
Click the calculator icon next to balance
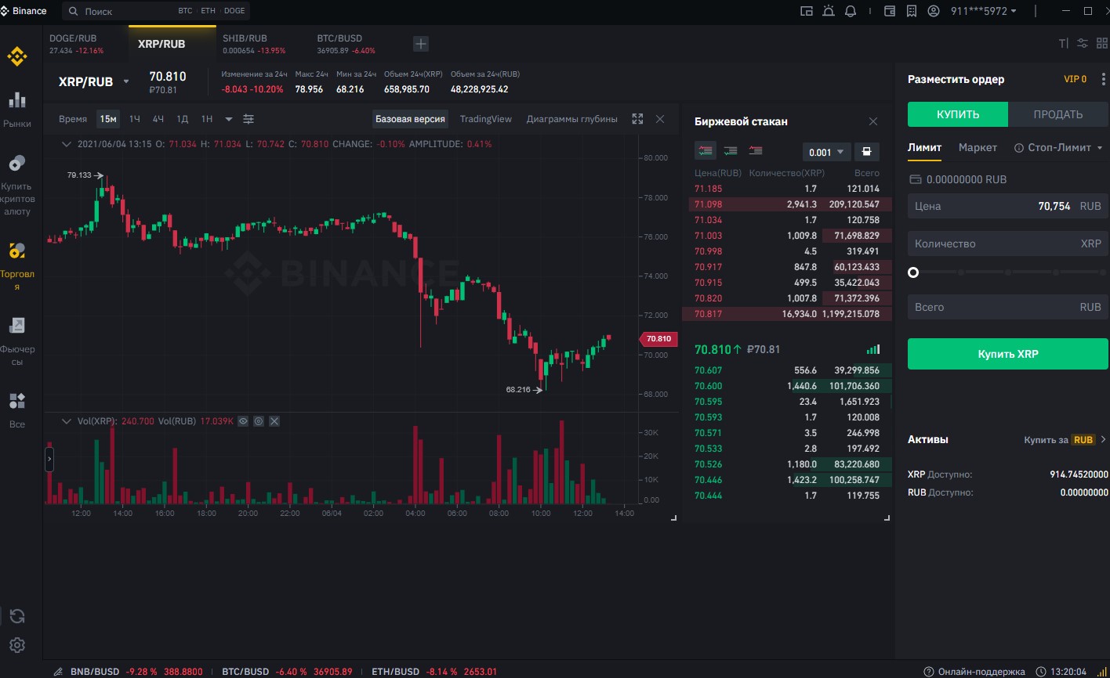[914, 179]
